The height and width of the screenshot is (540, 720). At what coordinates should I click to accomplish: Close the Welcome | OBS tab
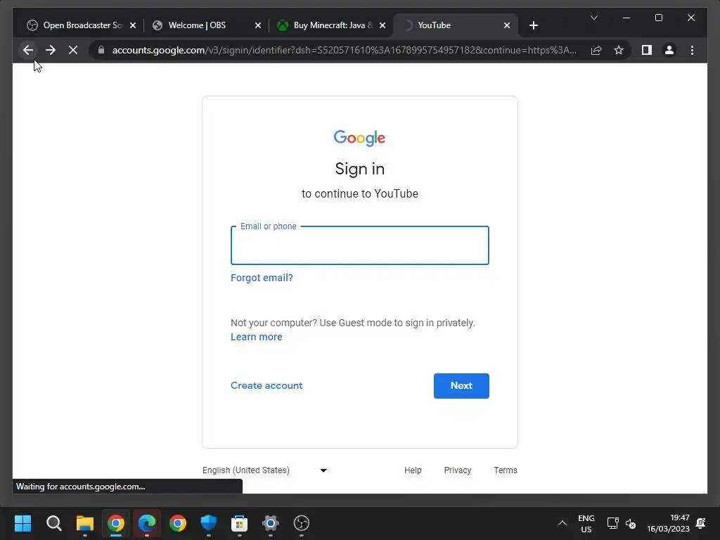(258, 25)
